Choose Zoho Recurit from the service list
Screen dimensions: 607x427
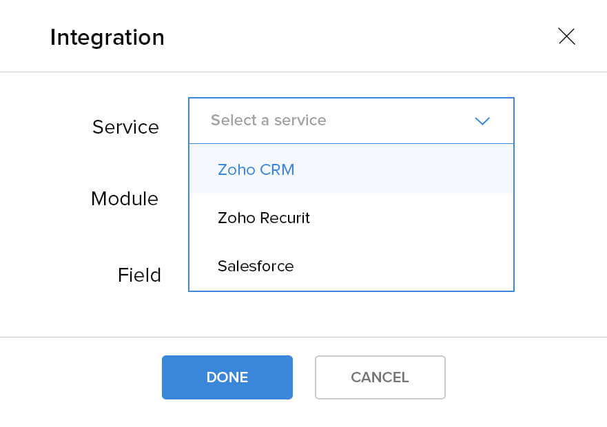tap(264, 218)
